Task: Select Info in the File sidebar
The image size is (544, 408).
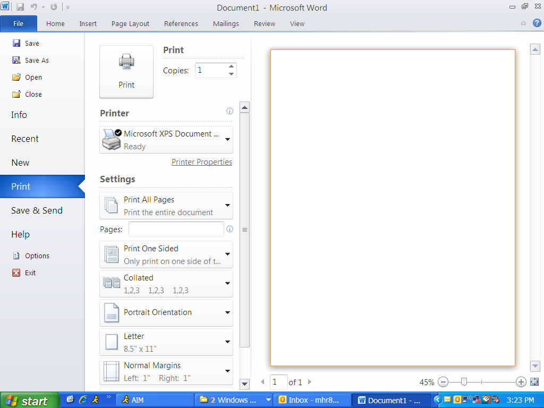Action: 19,115
